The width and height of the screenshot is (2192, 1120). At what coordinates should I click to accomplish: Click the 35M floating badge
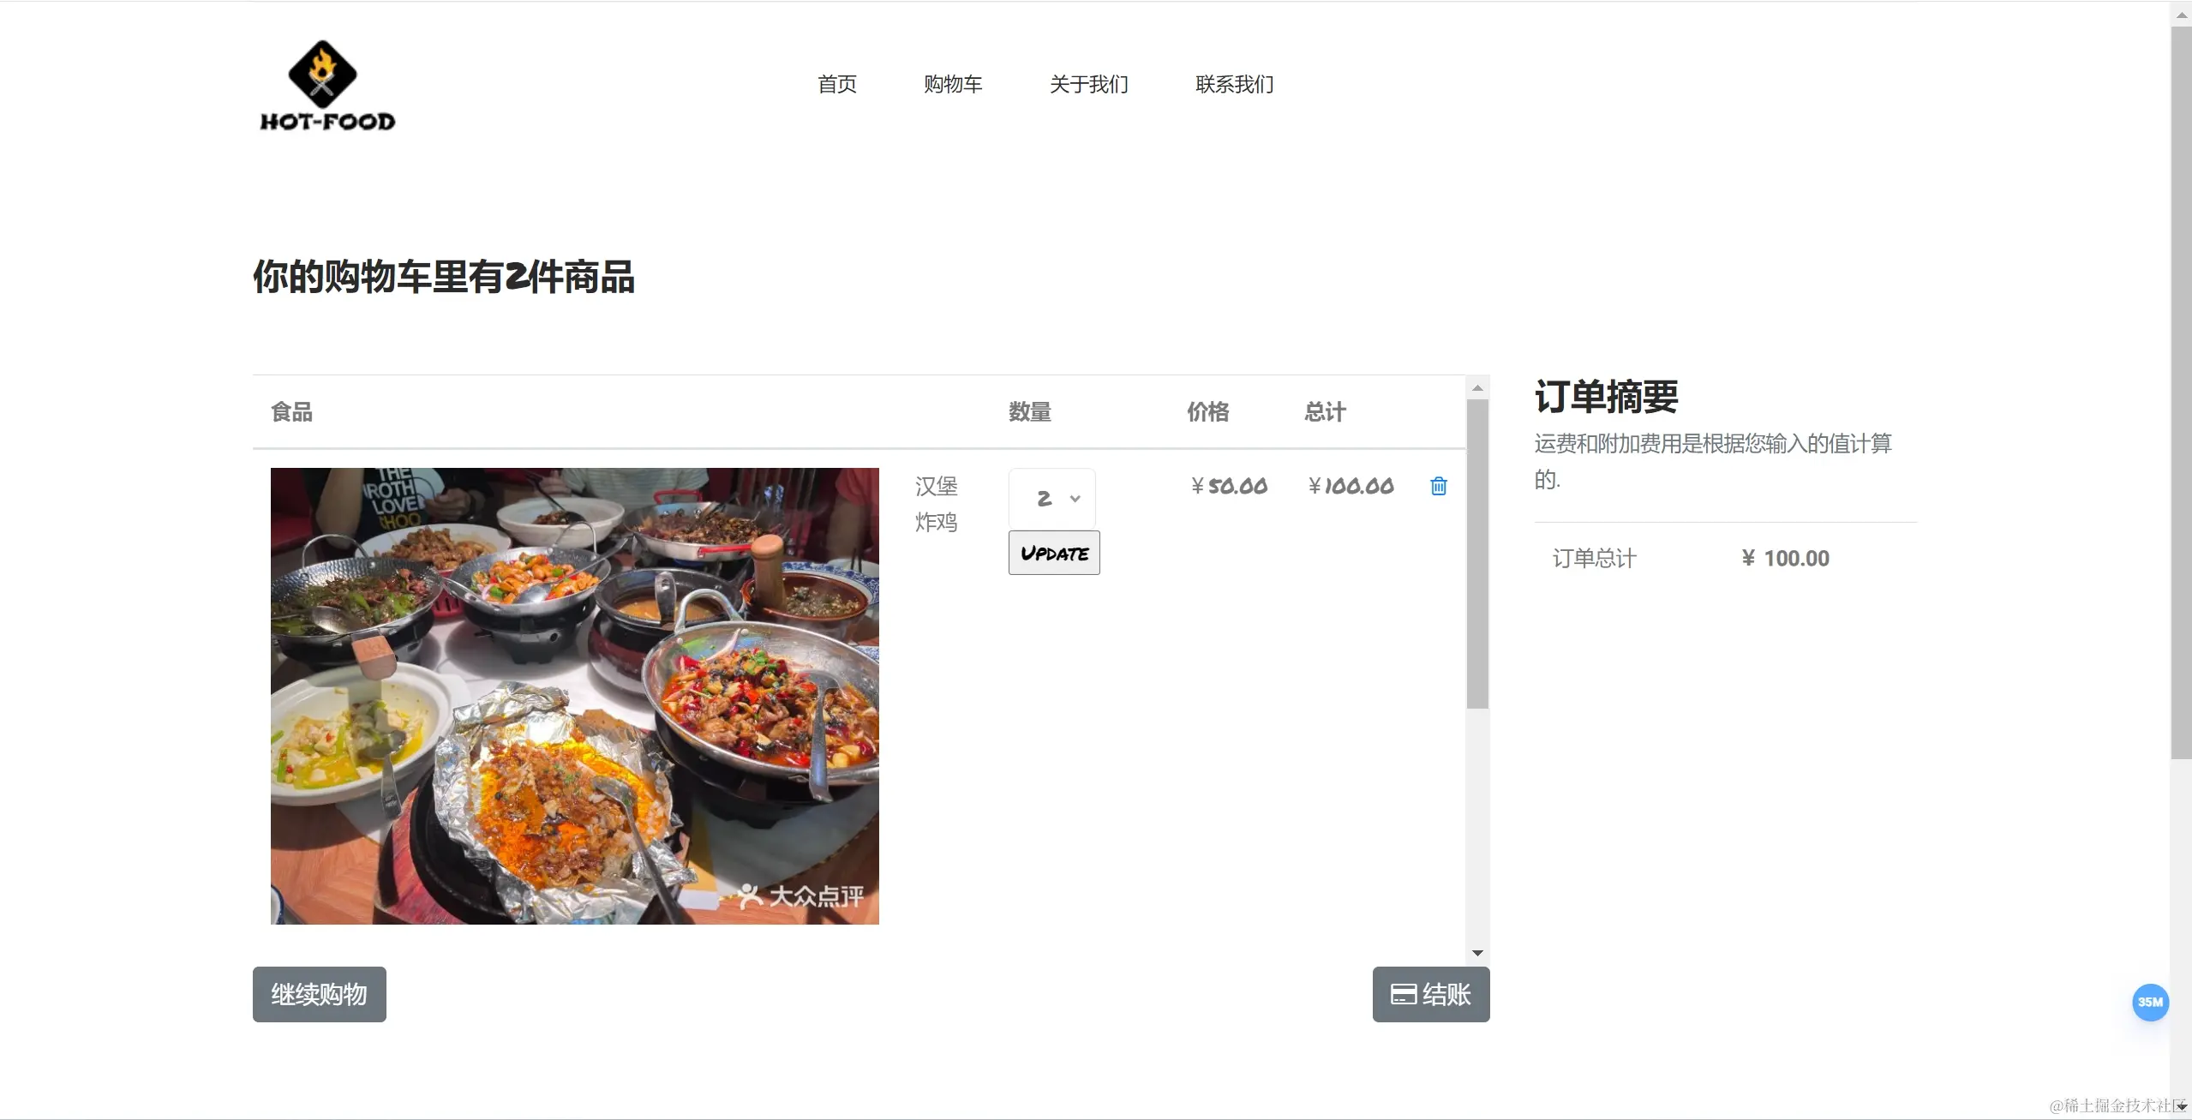tap(2149, 1002)
